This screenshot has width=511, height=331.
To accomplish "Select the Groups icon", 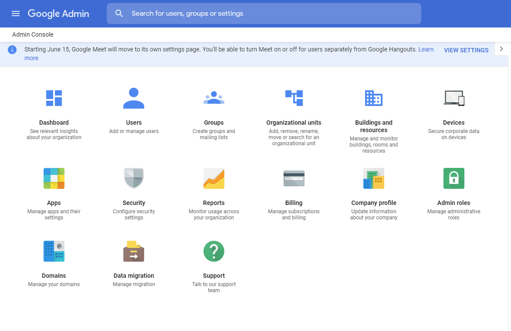I will 213,98.
